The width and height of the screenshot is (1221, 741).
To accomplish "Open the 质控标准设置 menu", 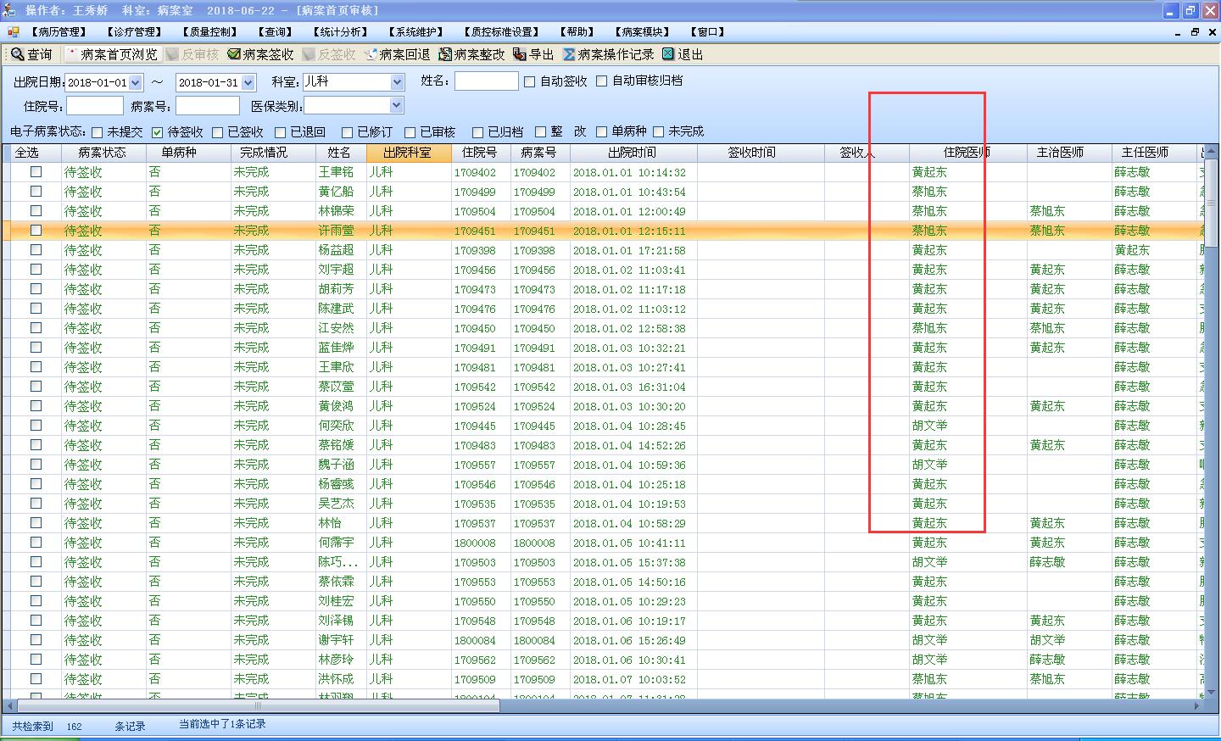I will (502, 32).
